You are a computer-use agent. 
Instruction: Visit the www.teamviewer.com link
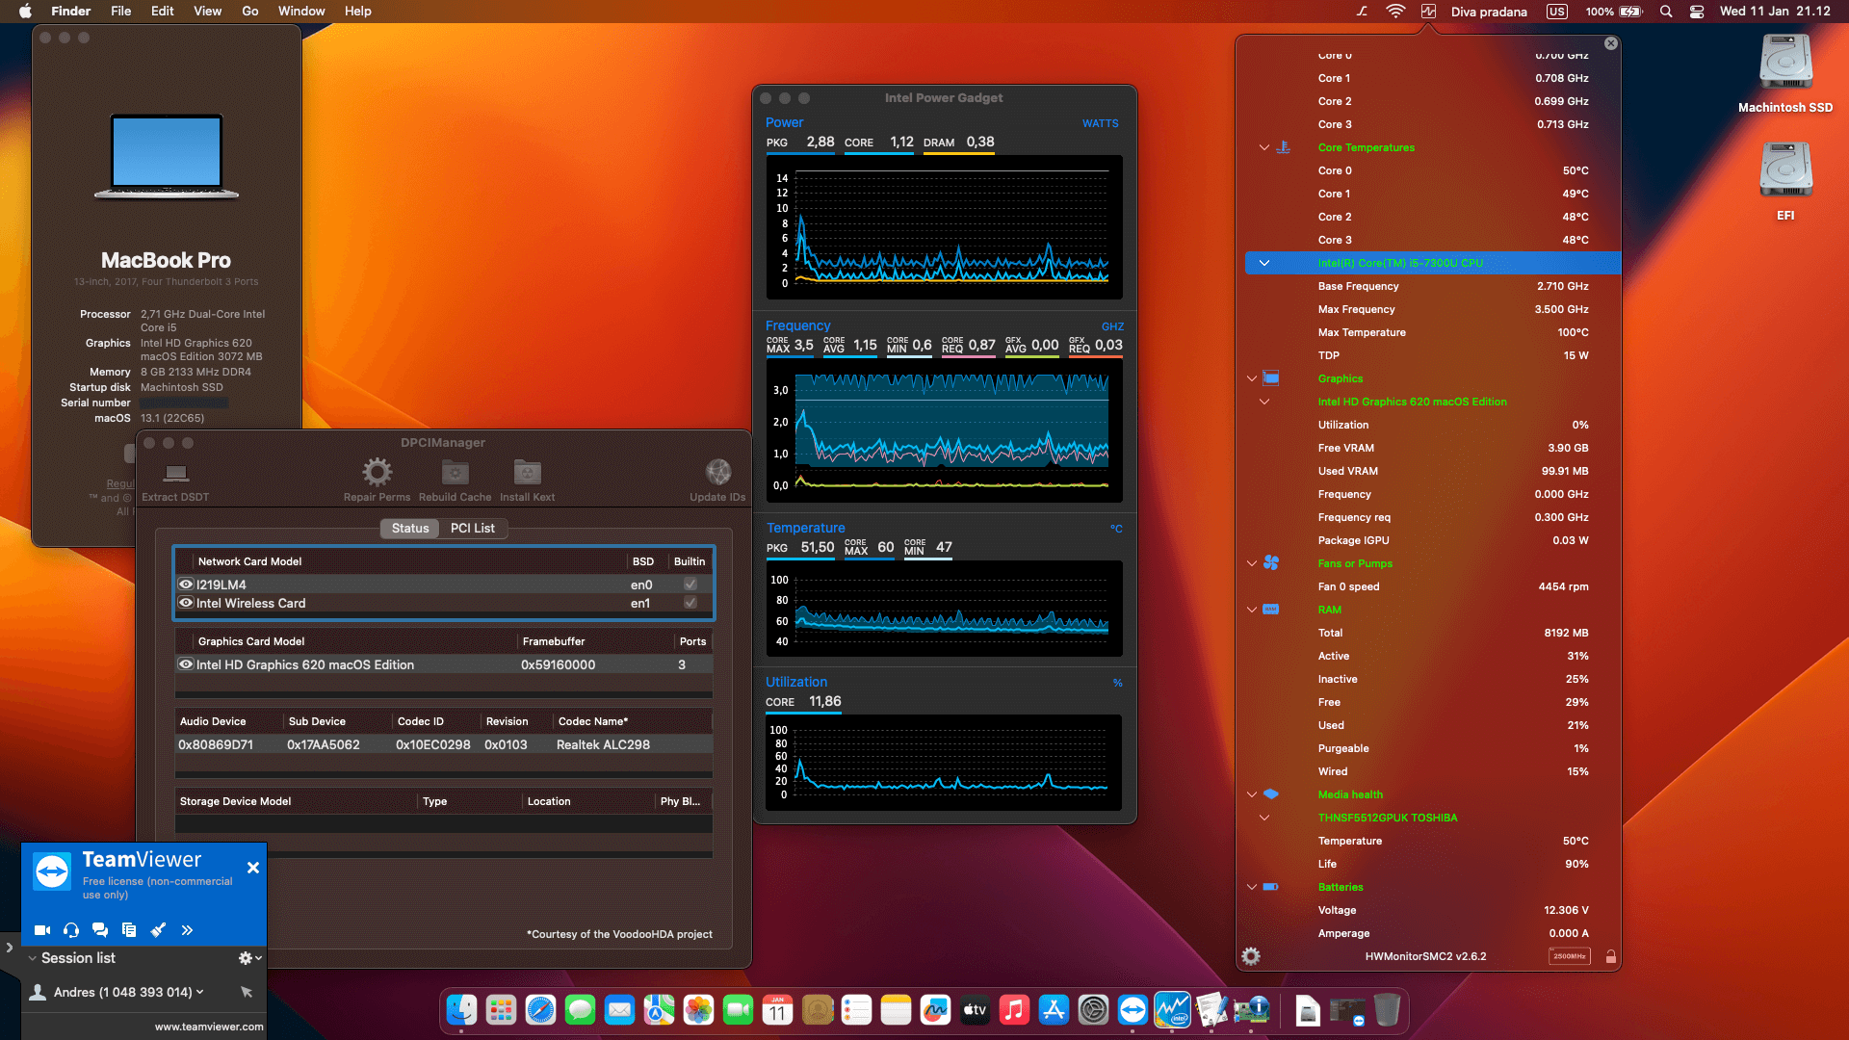coord(208,1027)
